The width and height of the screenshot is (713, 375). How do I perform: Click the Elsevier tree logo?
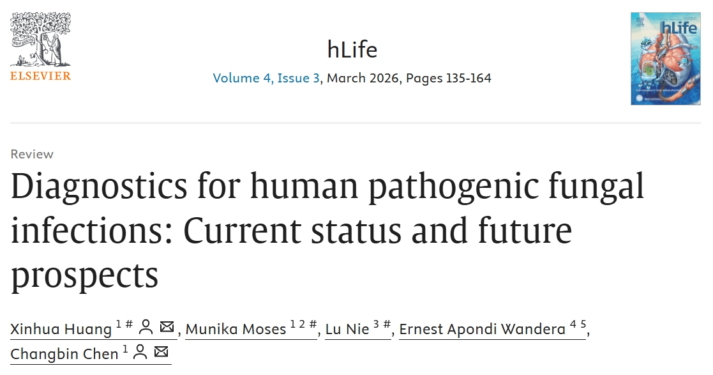click(40, 38)
